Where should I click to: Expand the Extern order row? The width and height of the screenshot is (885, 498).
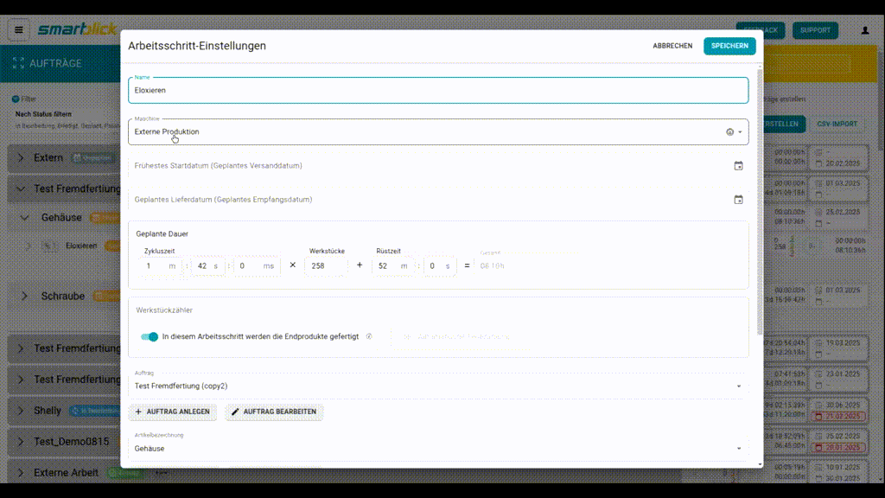(x=21, y=157)
